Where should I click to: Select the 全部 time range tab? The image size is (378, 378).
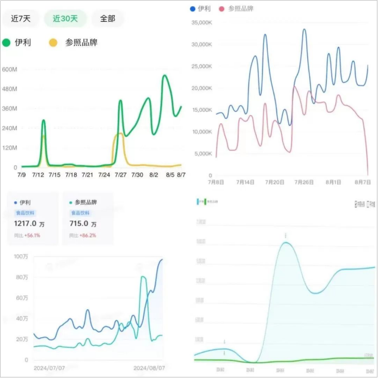107,19
